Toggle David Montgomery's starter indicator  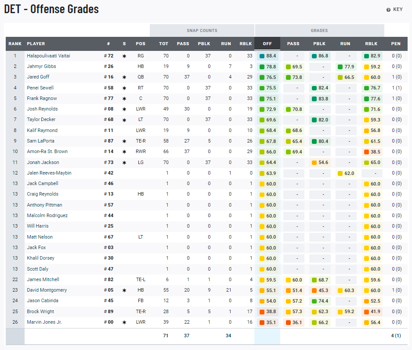click(x=124, y=290)
